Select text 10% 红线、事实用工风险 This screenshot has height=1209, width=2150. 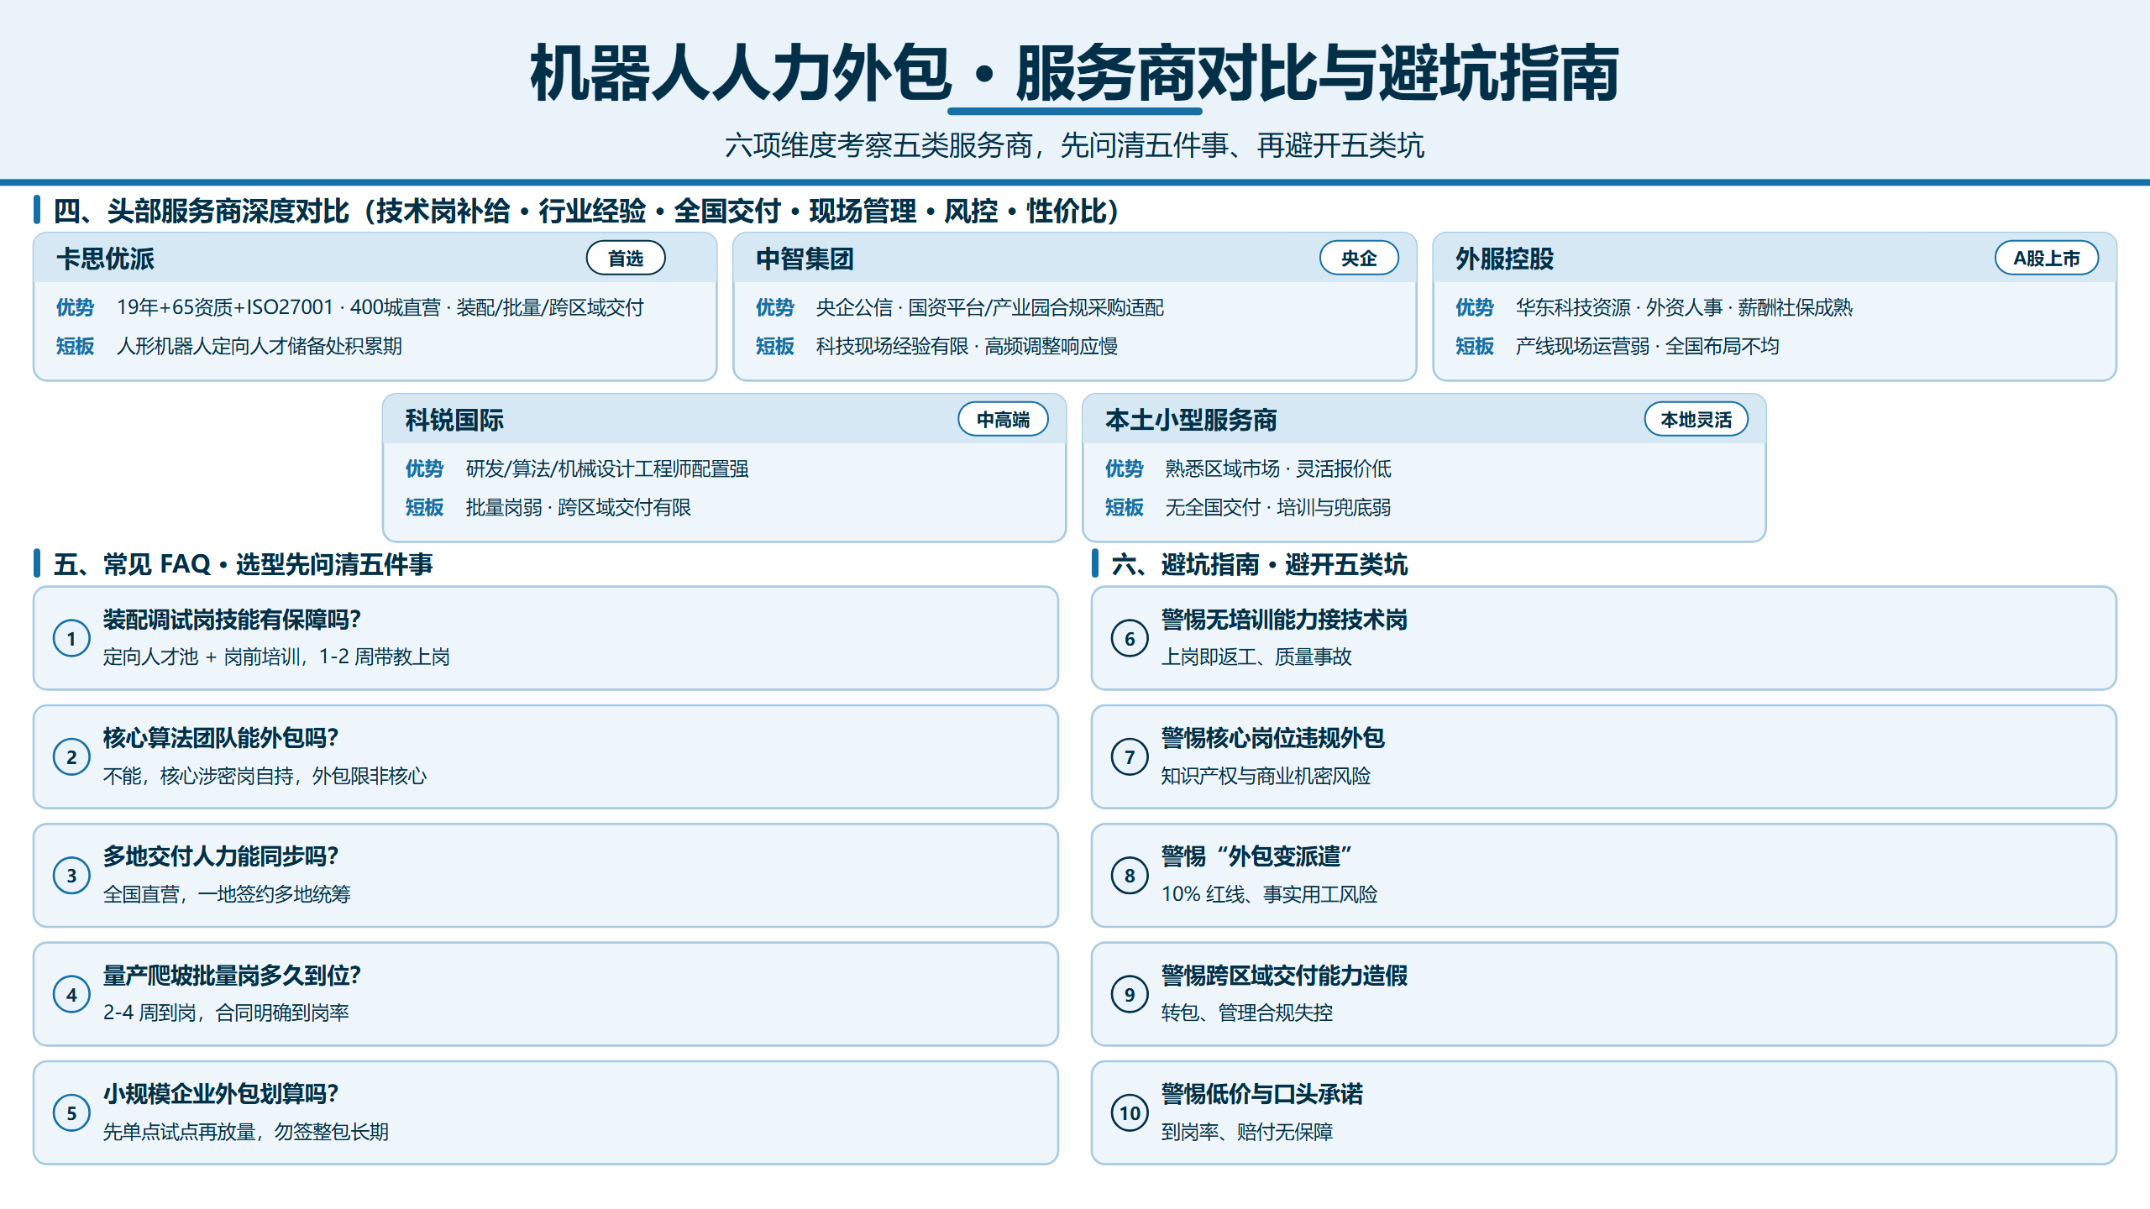[x=1270, y=894]
